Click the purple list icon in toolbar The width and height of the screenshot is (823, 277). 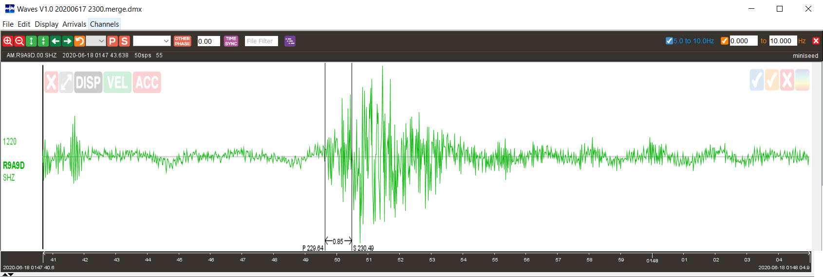290,41
